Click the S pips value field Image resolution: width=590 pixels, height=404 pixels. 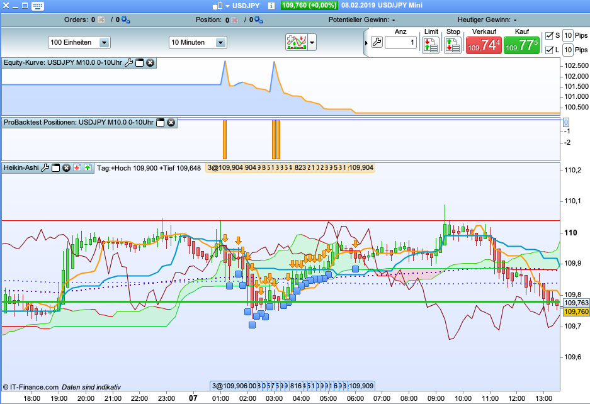(568, 36)
